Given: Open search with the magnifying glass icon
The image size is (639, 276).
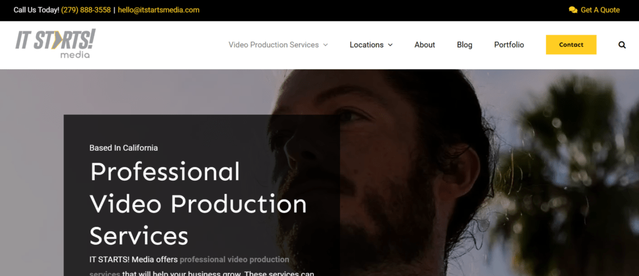Looking at the screenshot, I should [622, 45].
